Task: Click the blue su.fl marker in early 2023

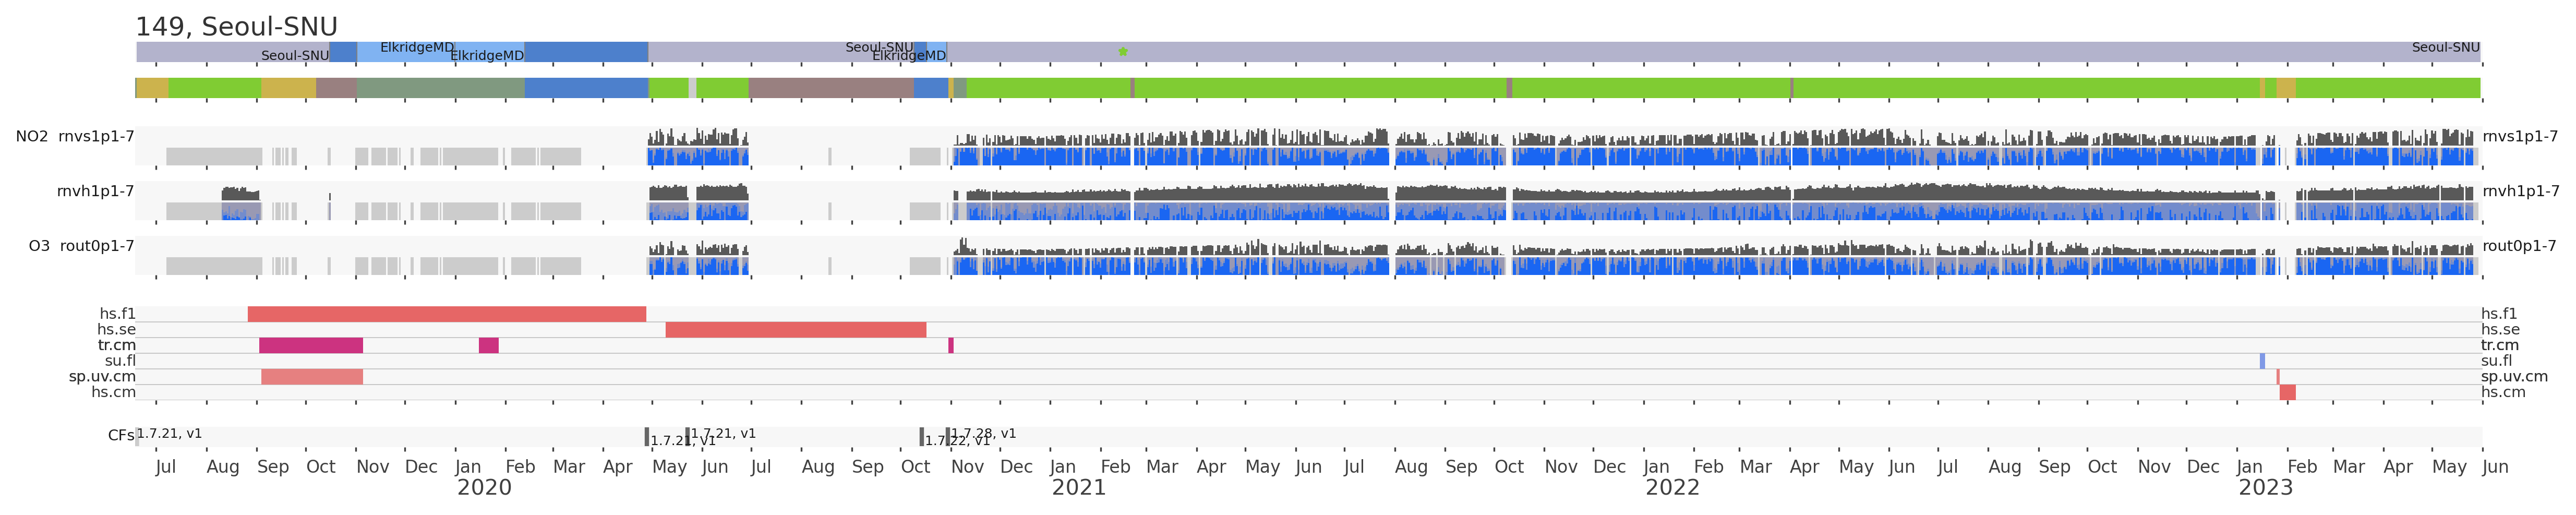Action: coord(2262,361)
